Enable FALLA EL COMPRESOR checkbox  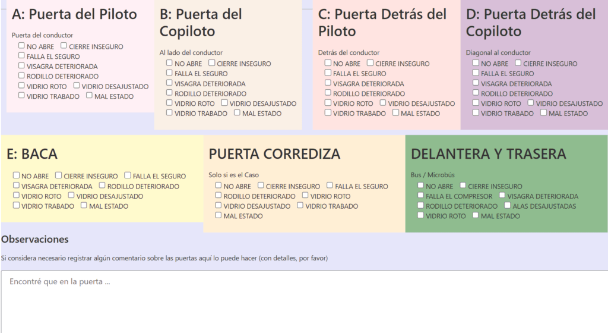click(x=420, y=196)
